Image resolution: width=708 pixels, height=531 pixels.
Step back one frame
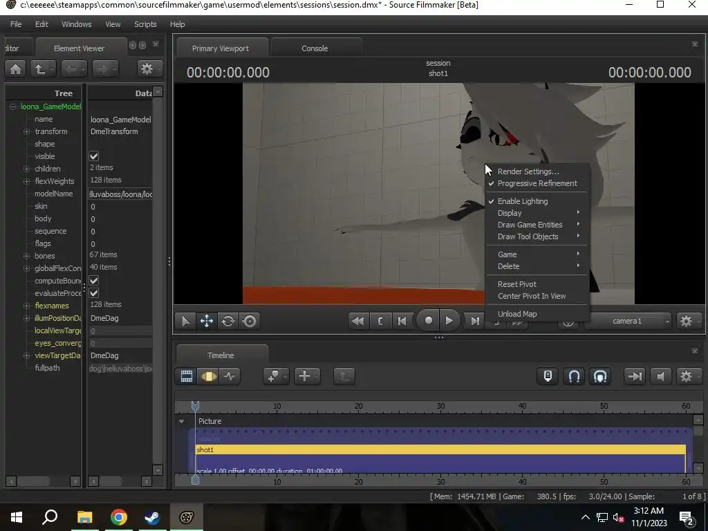(402, 321)
